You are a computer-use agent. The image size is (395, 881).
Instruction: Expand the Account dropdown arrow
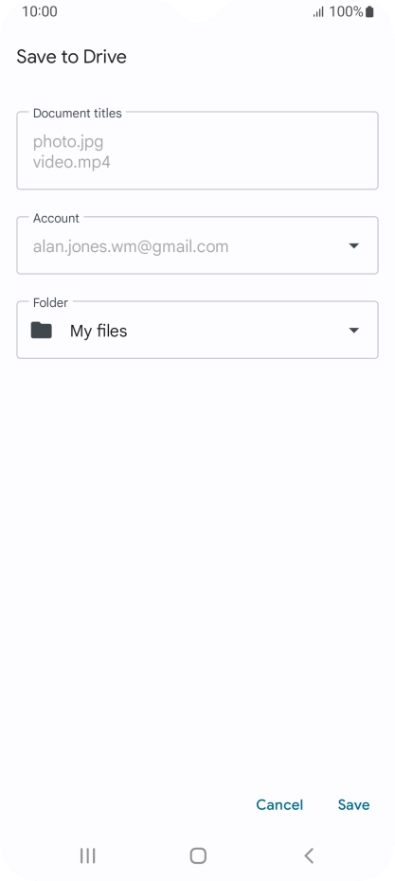tap(354, 246)
